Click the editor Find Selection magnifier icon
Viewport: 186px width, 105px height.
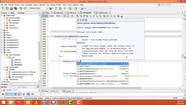pos(78,16)
